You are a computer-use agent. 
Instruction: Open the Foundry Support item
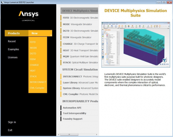(73, 119)
